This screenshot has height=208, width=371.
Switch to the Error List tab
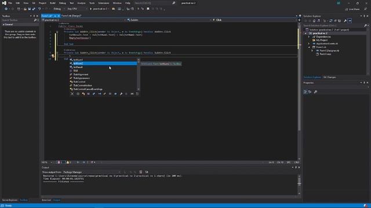(x=46, y=200)
